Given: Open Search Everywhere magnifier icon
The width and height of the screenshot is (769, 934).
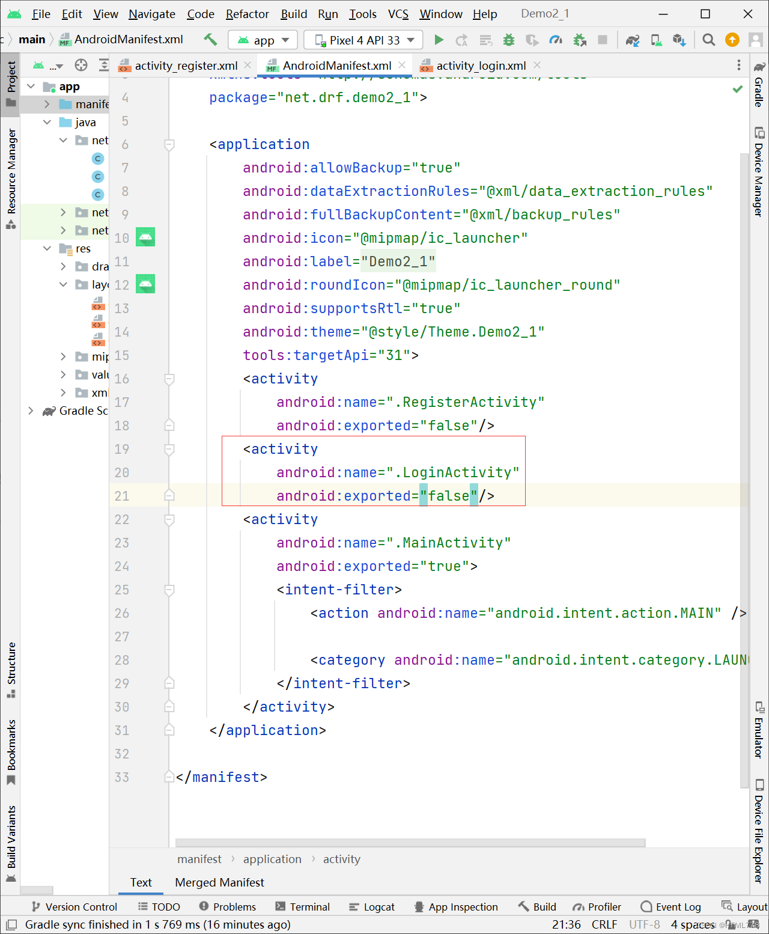Looking at the screenshot, I should 709,40.
